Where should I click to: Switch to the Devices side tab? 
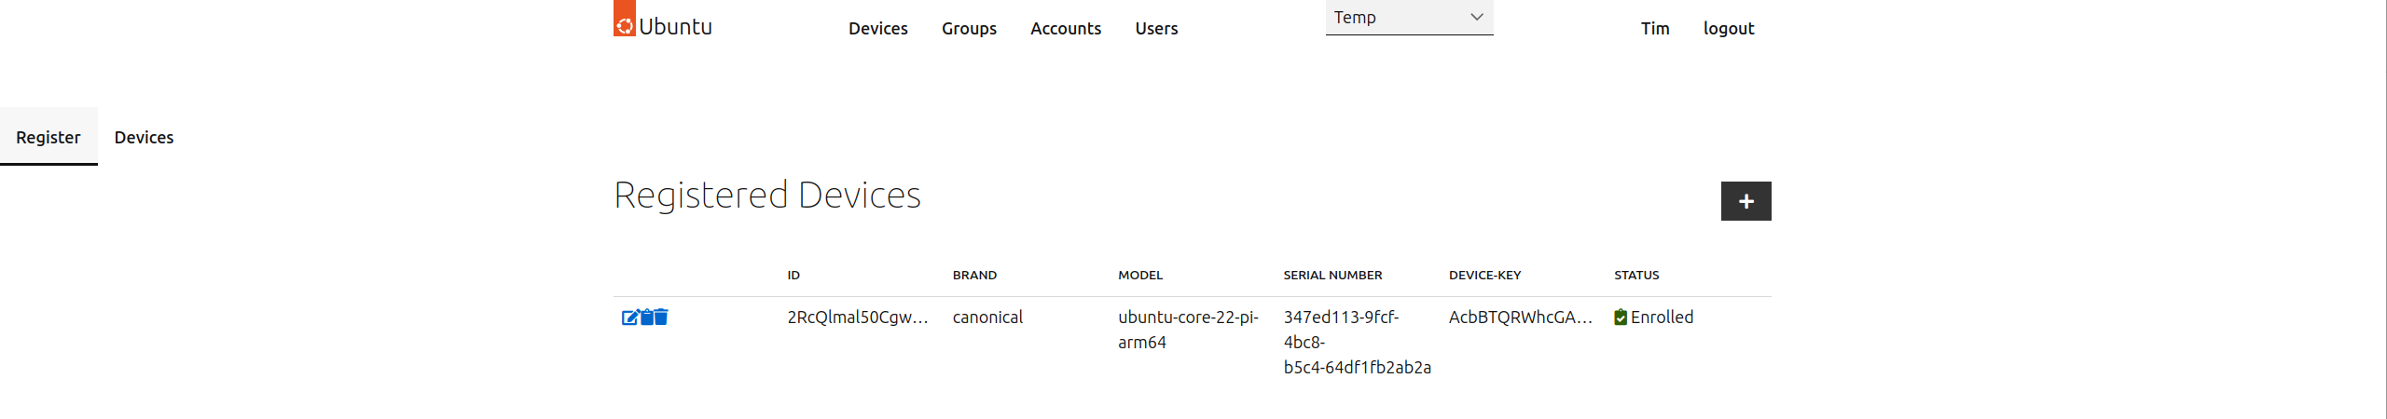(144, 138)
